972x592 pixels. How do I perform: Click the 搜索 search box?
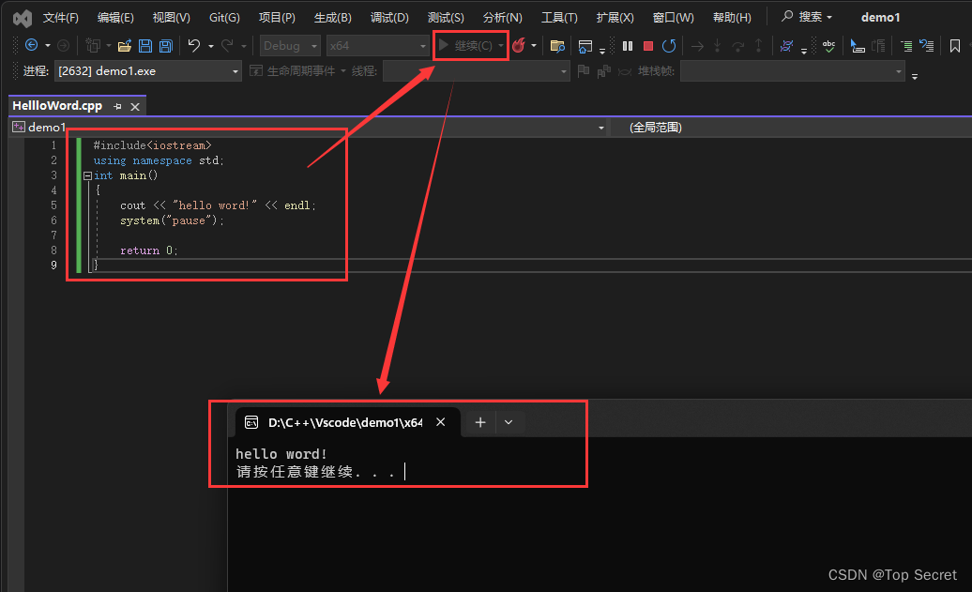(x=807, y=17)
